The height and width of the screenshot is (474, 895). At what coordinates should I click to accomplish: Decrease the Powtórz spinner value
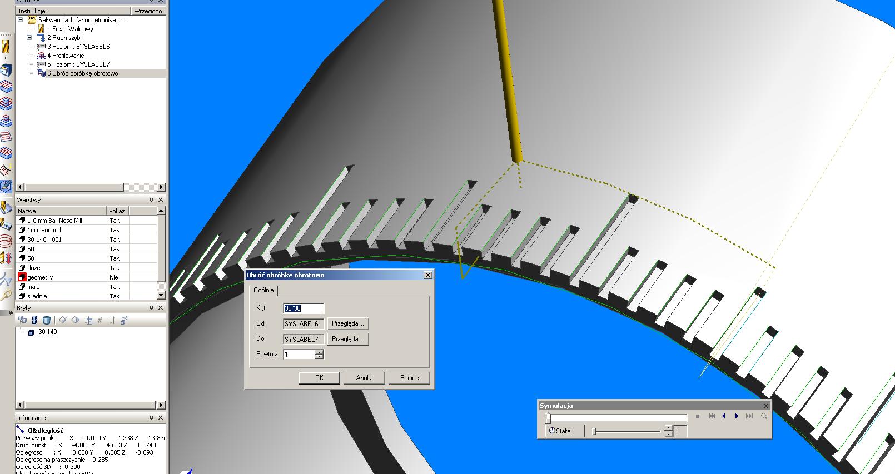point(319,357)
